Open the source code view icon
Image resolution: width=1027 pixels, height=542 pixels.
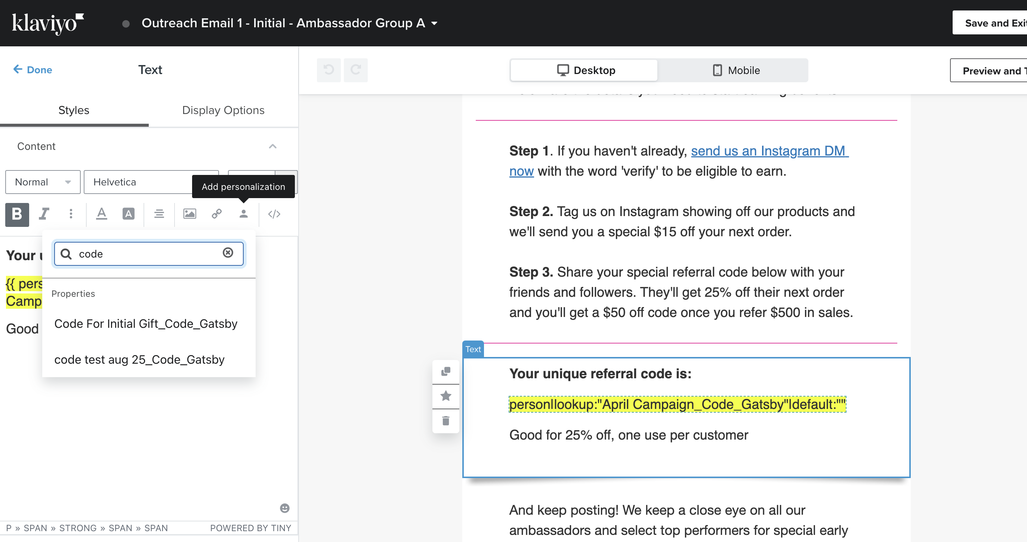[x=274, y=214]
